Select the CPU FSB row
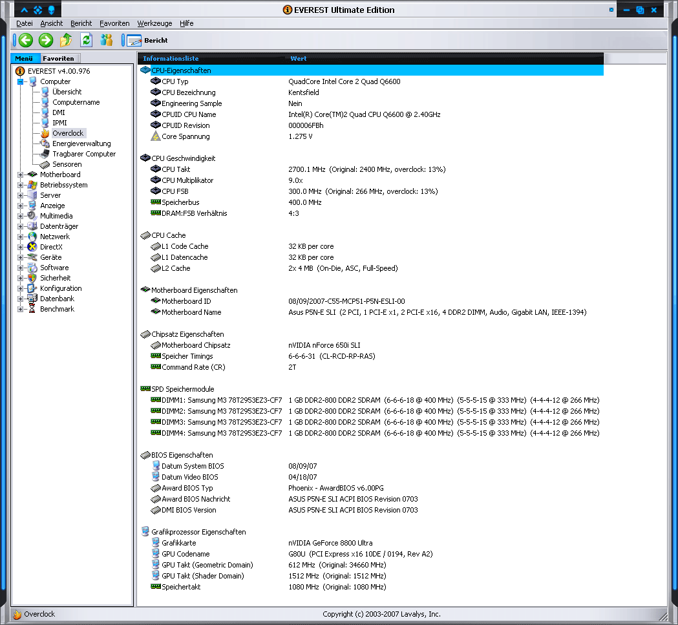 click(371, 191)
